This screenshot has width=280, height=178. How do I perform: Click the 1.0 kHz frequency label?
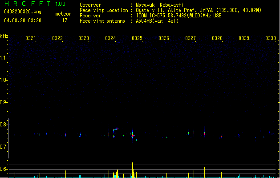pyautogui.click(x=4, y=80)
